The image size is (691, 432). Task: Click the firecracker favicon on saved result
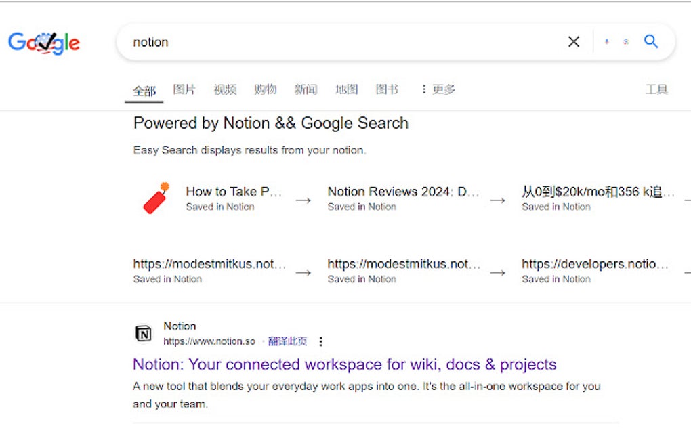pos(154,198)
